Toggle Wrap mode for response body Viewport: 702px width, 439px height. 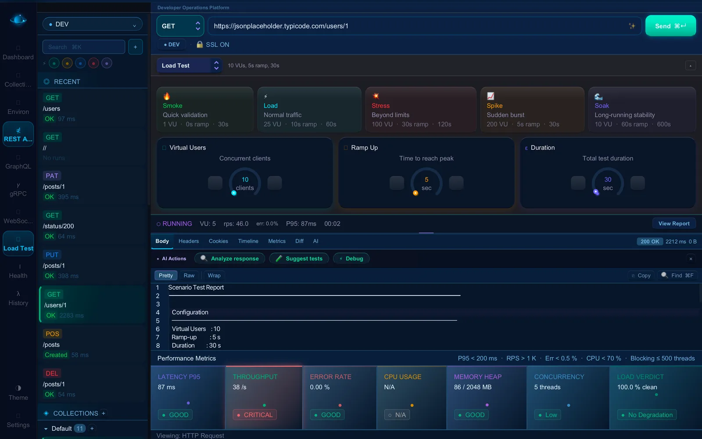point(214,275)
